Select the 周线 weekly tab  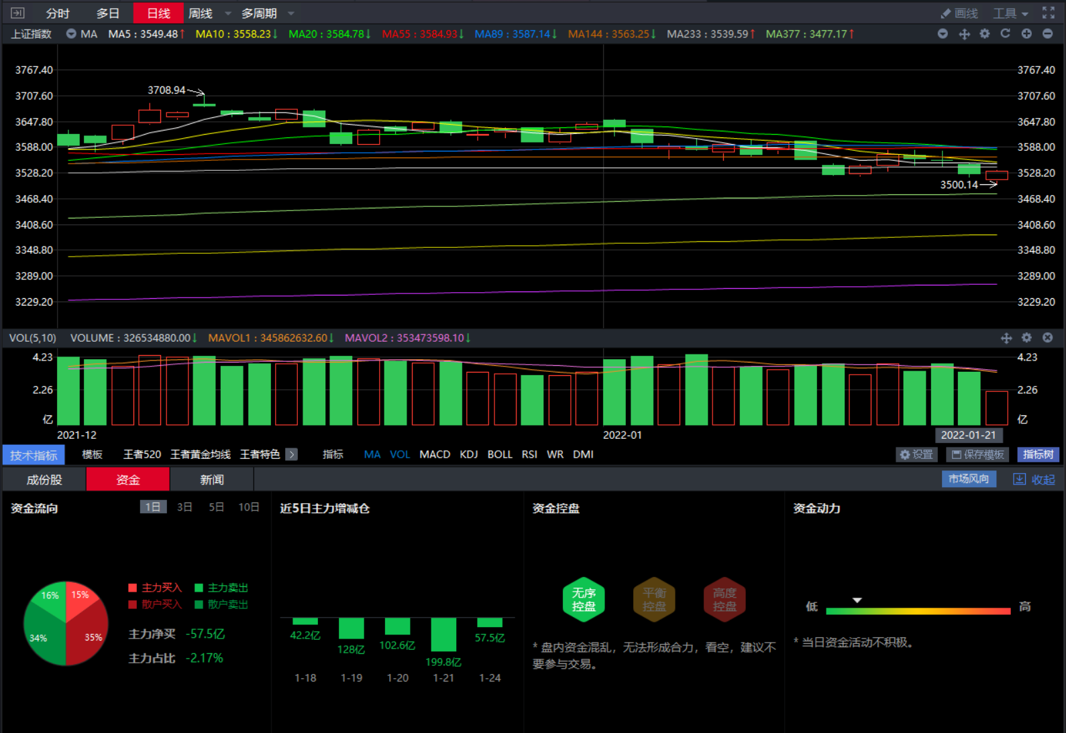point(200,13)
